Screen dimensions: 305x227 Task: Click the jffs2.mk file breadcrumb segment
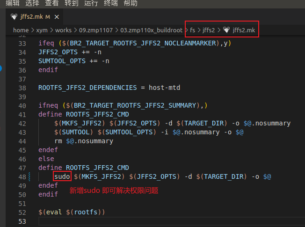coord(244,30)
